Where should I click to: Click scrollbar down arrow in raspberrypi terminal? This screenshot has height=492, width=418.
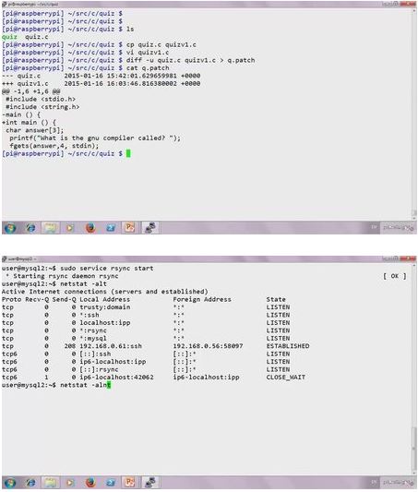click(414, 218)
